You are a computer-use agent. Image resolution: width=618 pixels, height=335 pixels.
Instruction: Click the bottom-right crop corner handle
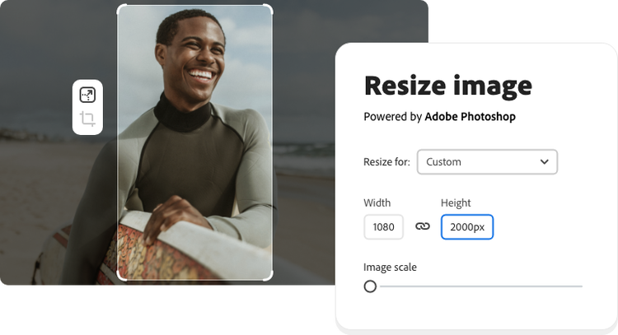269,277
